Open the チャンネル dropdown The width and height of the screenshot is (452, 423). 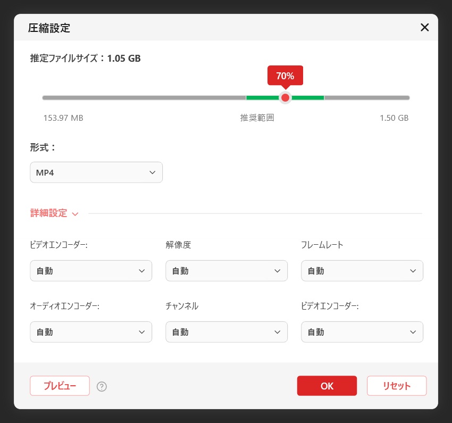pyautogui.click(x=227, y=332)
